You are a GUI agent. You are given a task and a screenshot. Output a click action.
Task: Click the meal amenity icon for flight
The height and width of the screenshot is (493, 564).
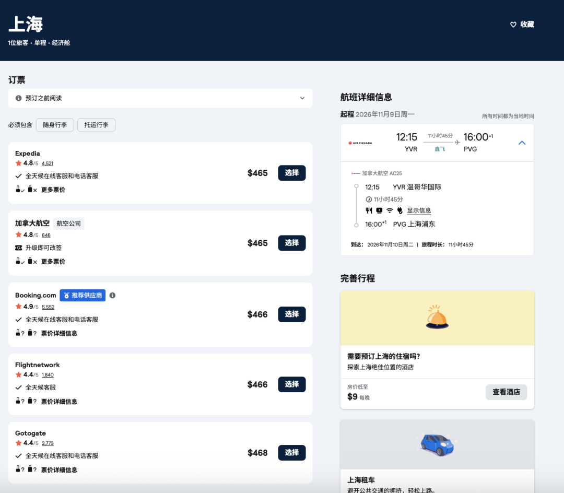click(369, 210)
